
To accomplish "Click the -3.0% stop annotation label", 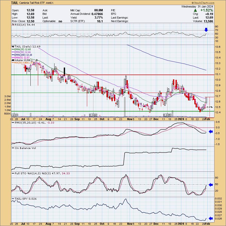I will point(209,107).
